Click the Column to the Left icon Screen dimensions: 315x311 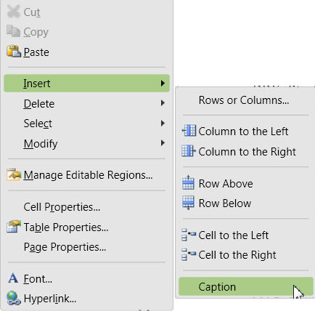189,131
